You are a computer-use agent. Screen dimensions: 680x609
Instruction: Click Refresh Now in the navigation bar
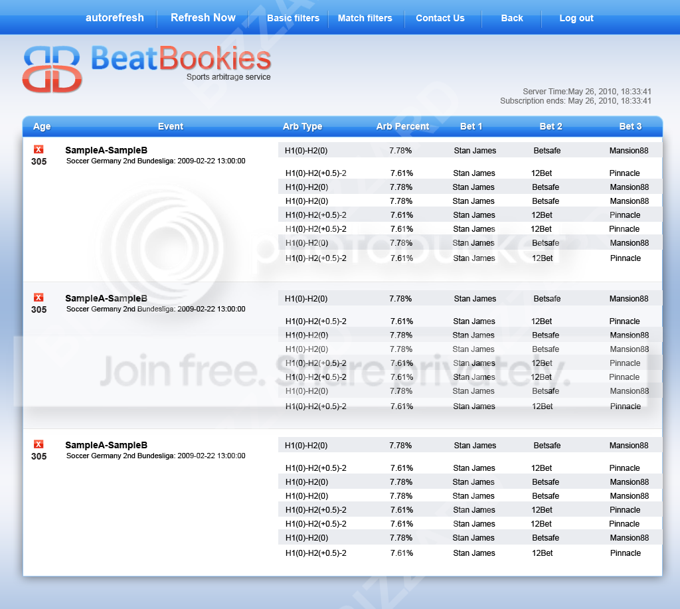pos(203,18)
